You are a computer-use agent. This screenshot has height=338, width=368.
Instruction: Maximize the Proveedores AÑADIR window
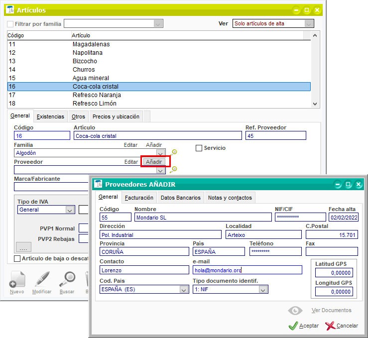tap(348, 184)
